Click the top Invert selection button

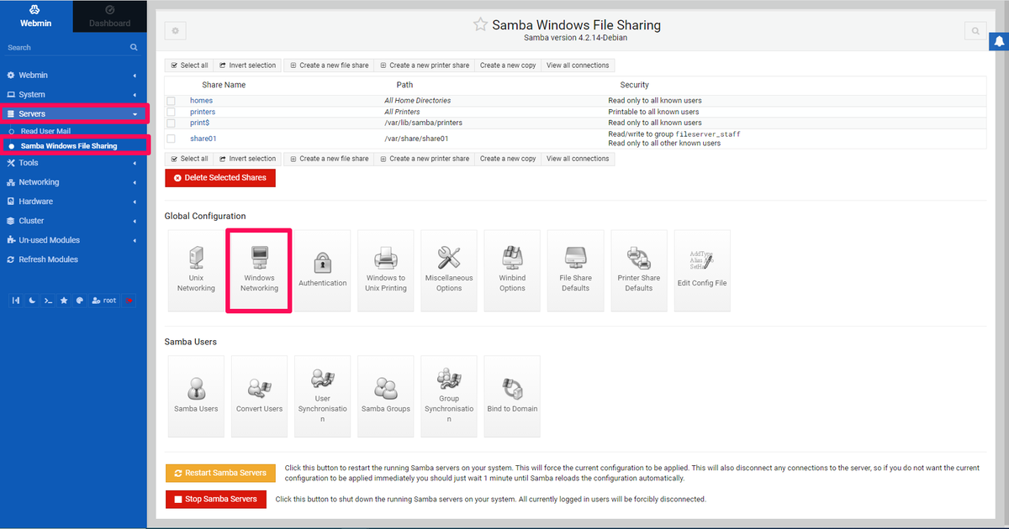click(x=247, y=65)
